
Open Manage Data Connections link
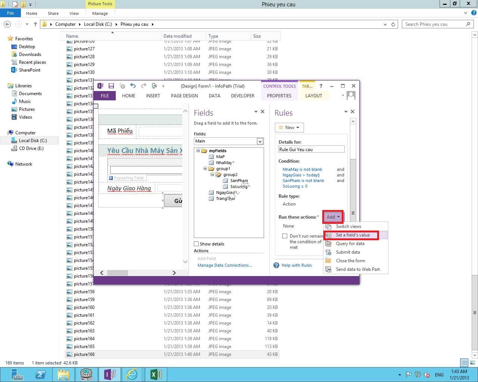[224, 265]
